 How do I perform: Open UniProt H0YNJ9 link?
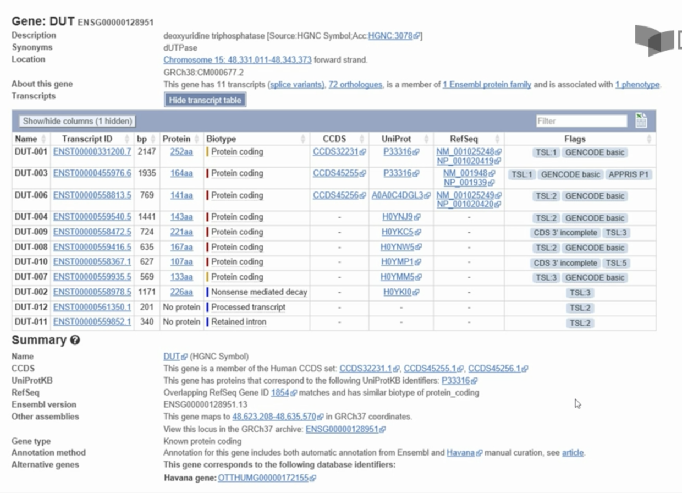click(397, 217)
